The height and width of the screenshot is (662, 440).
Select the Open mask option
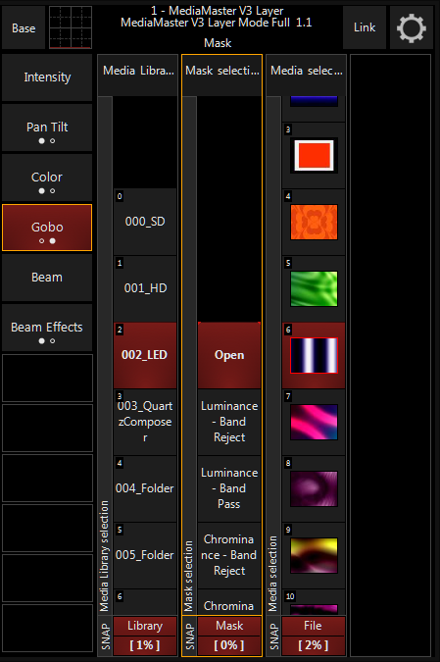[229, 355]
